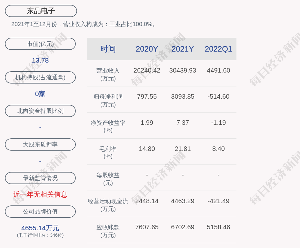Select the 2021Y column header
The image size is (300, 248).
point(183,49)
